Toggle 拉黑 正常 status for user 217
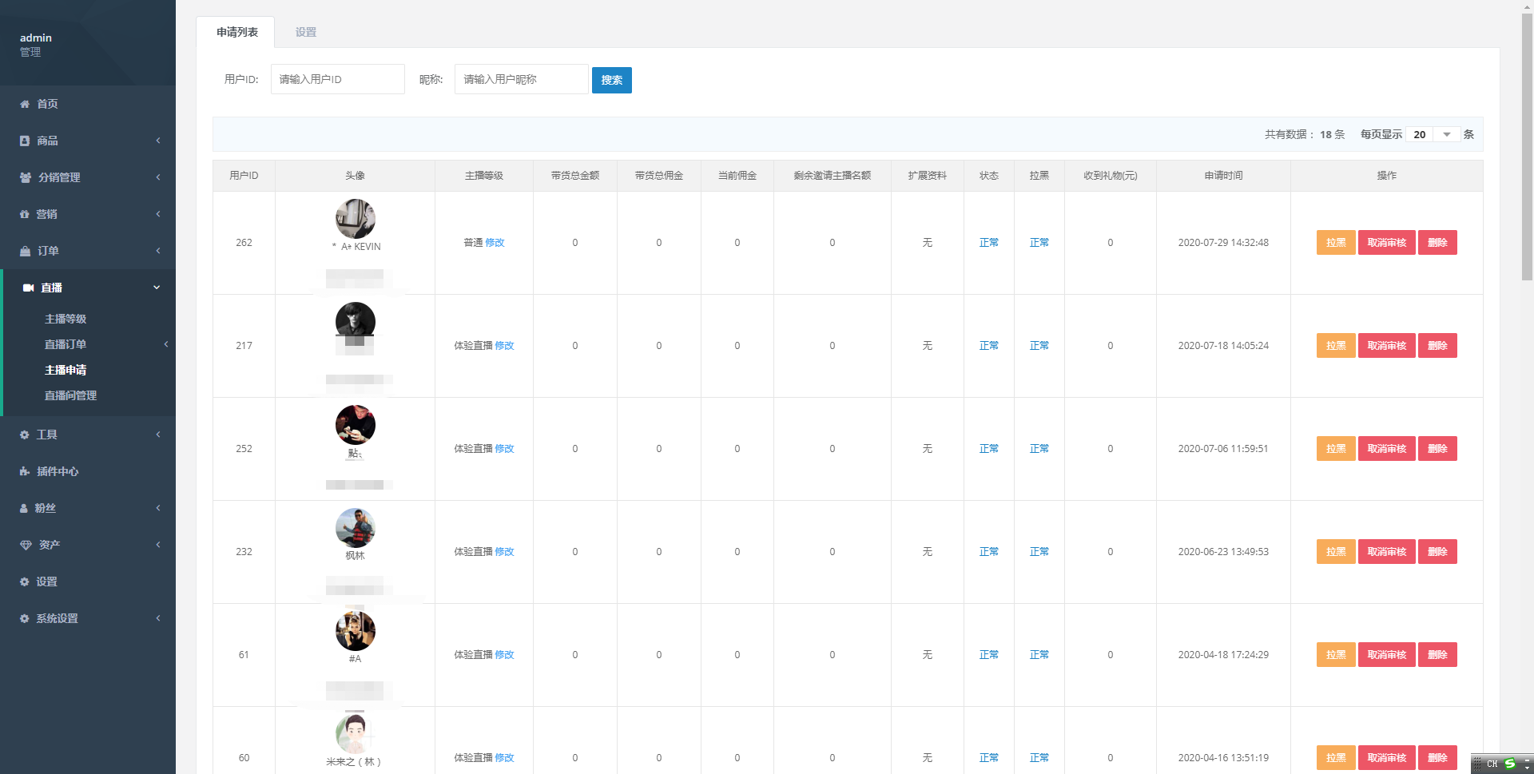The height and width of the screenshot is (774, 1534). pos(1039,346)
